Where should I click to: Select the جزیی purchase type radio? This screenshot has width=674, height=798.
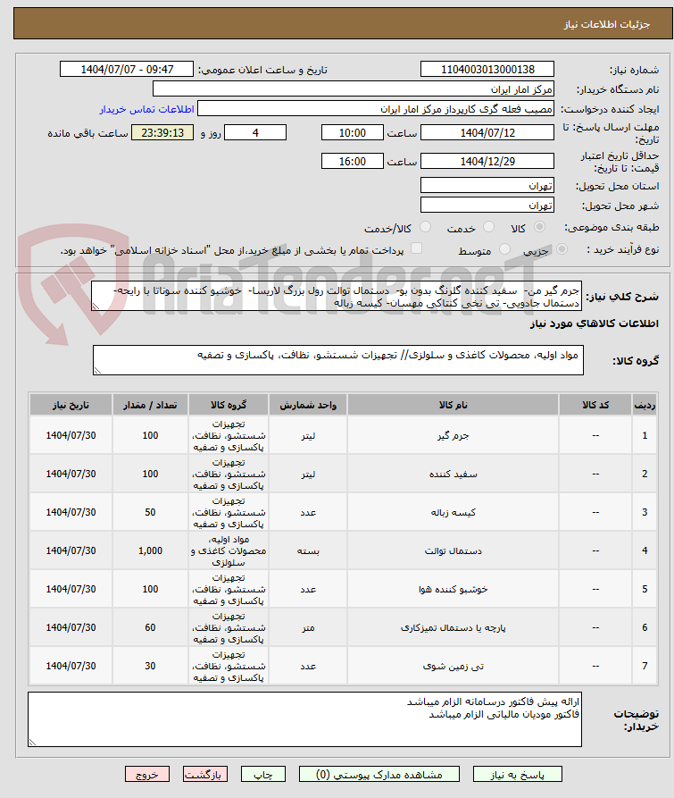tap(562, 248)
